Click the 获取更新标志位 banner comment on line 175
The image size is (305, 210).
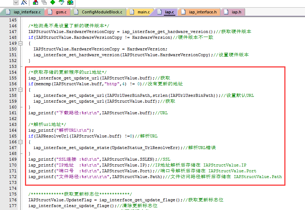80,194
